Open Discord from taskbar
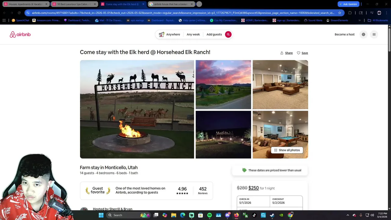 click(227, 215)
